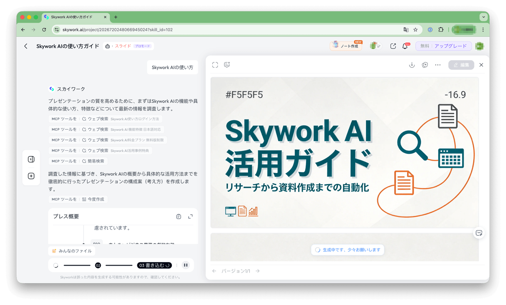Go to next version arrow
Image resolution: width=506 pixels, height=305 pixels.
[258, 271]
